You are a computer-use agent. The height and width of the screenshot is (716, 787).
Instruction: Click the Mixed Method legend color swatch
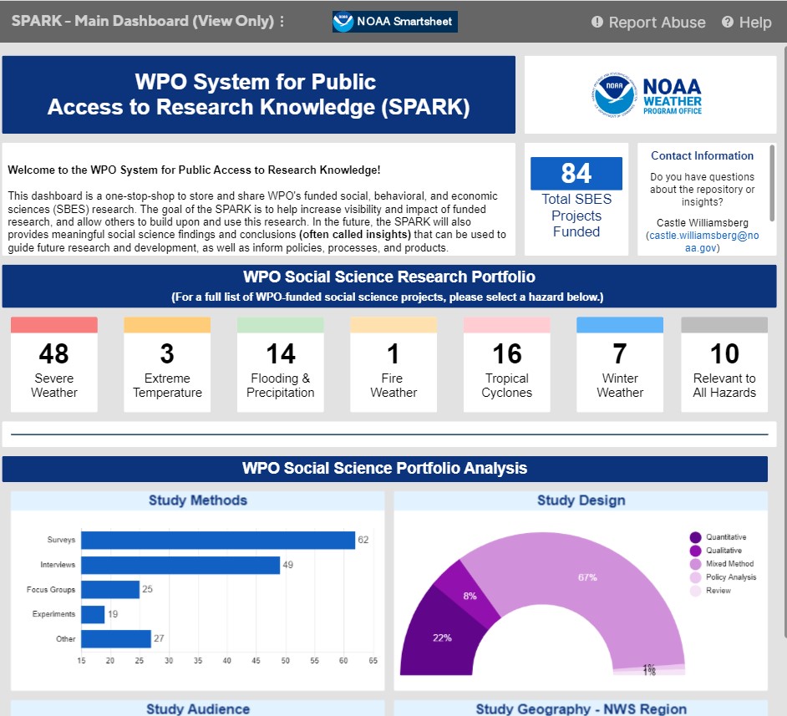point(695,564)
